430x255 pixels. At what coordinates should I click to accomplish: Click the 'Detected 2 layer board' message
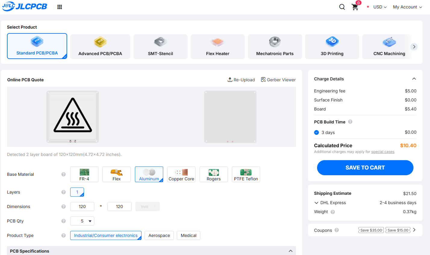point(64,154)
